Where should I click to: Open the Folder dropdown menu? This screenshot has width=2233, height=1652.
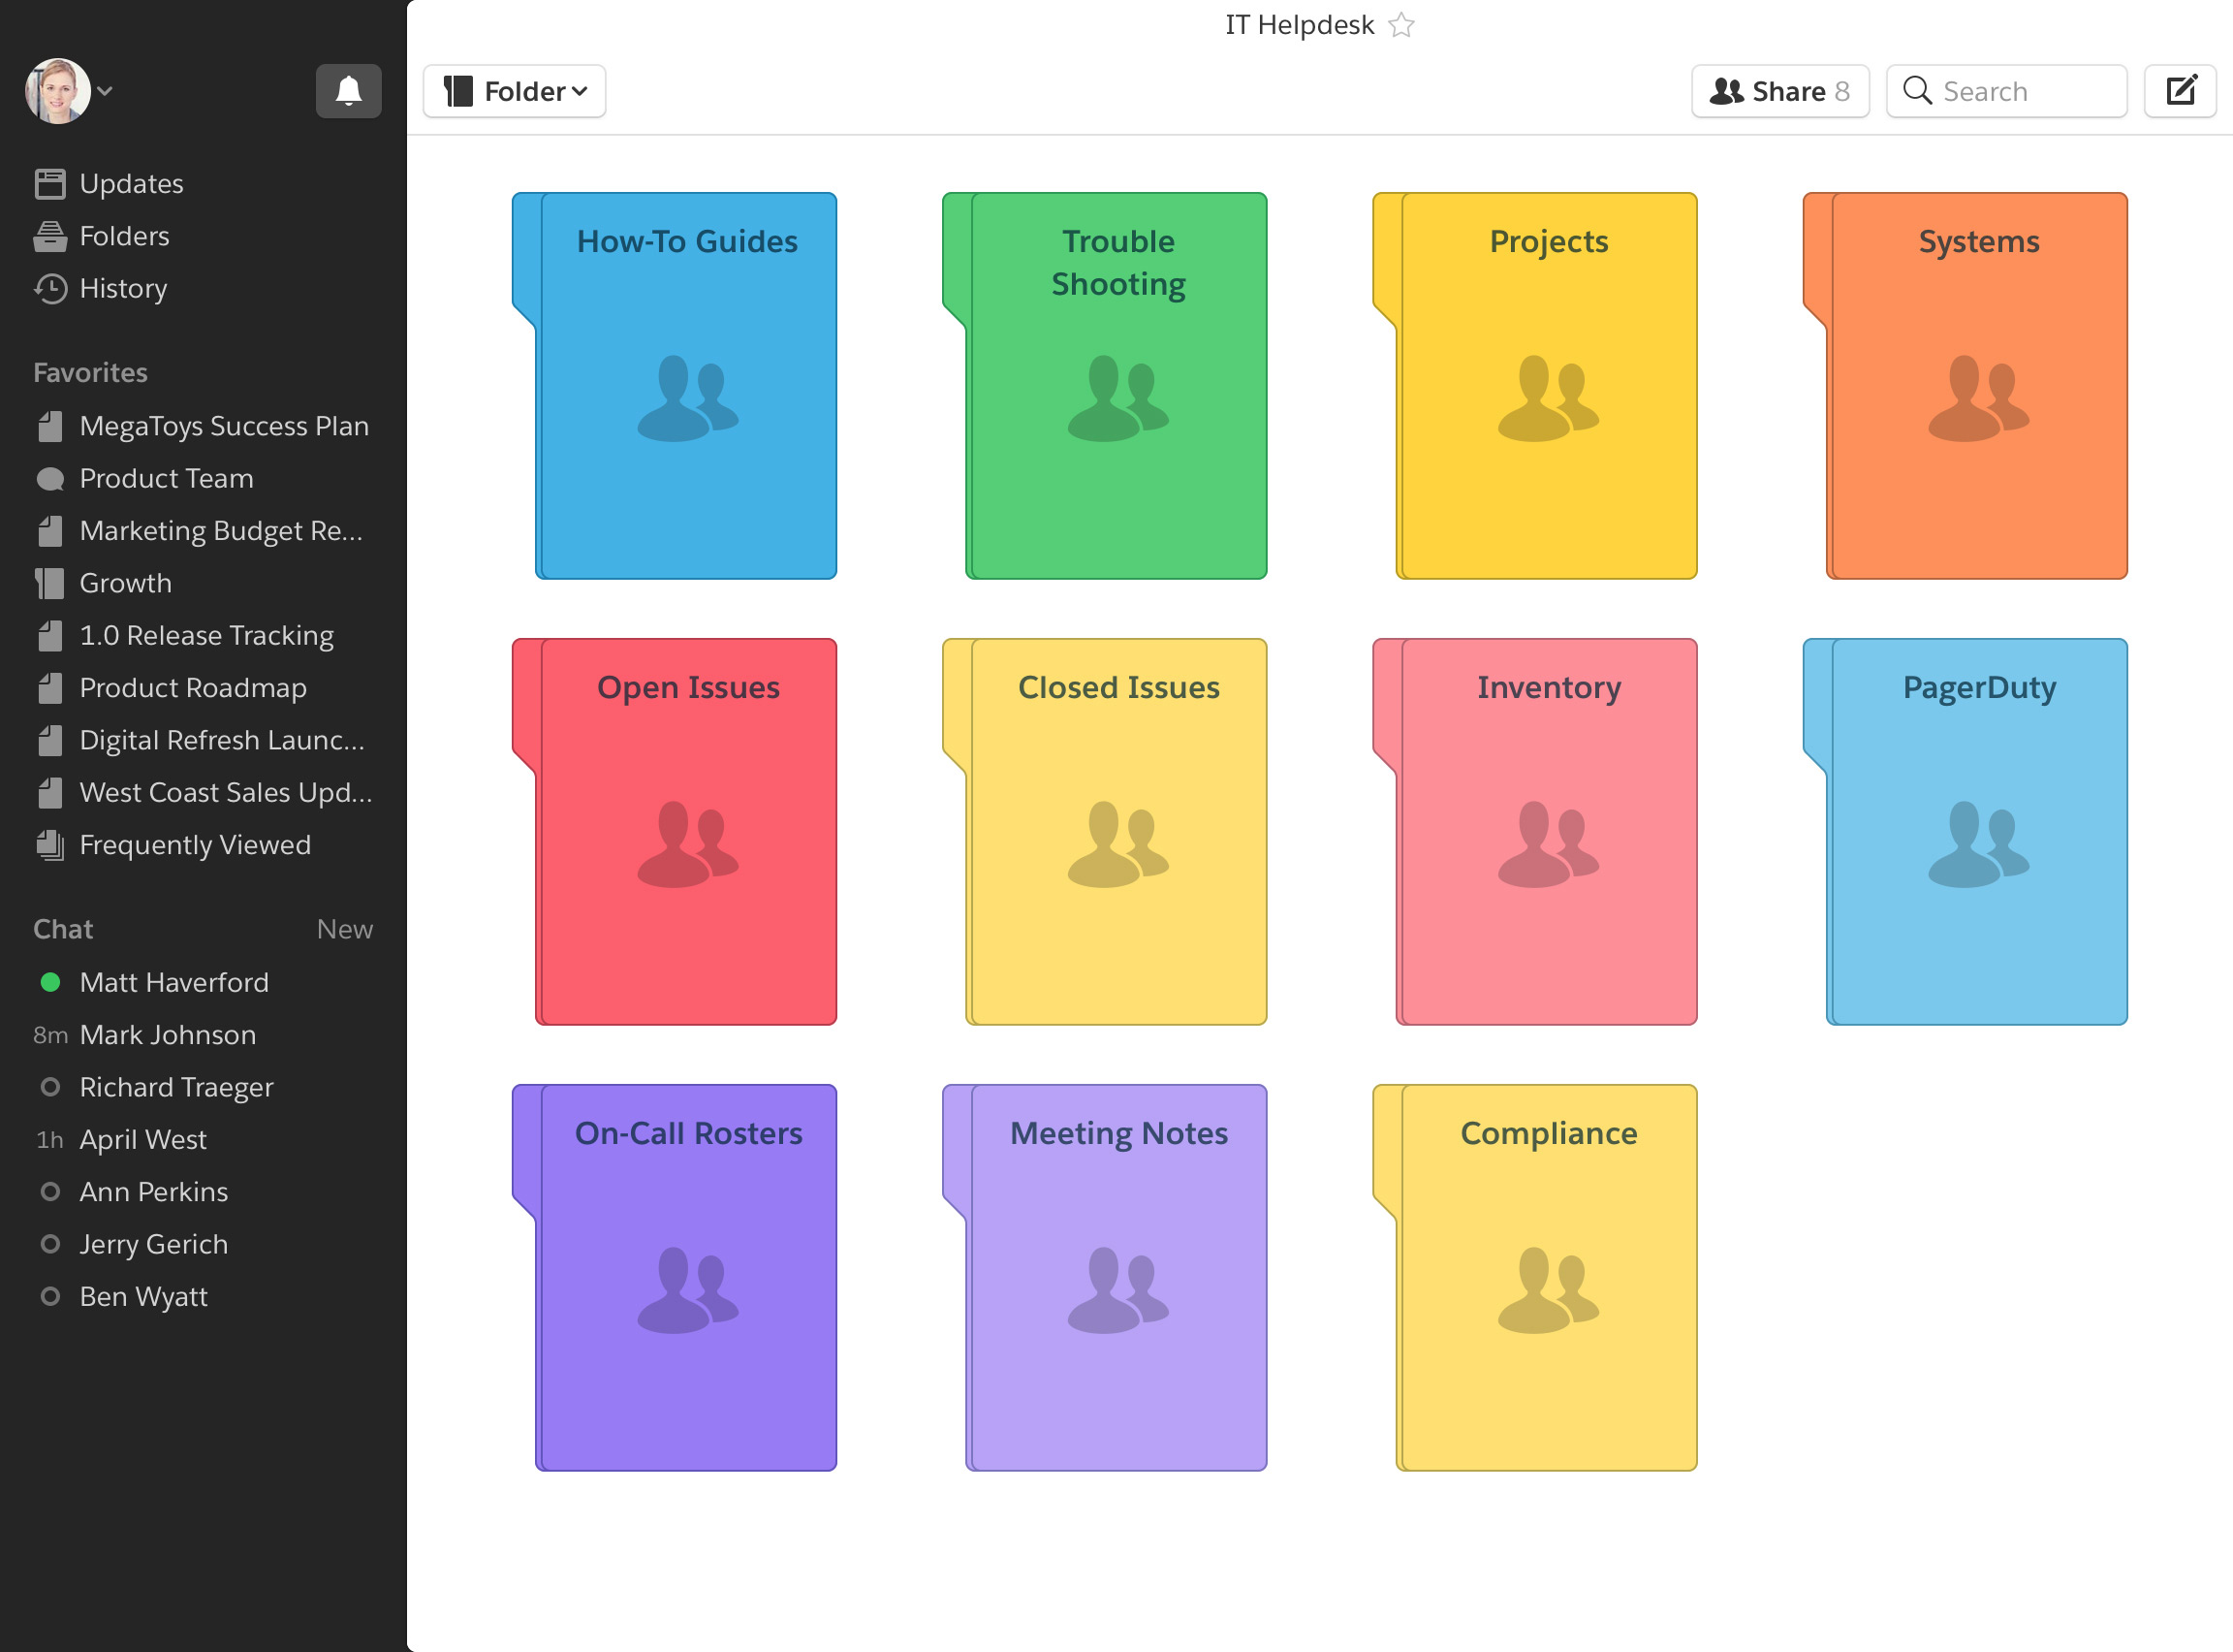coord(514,91)
